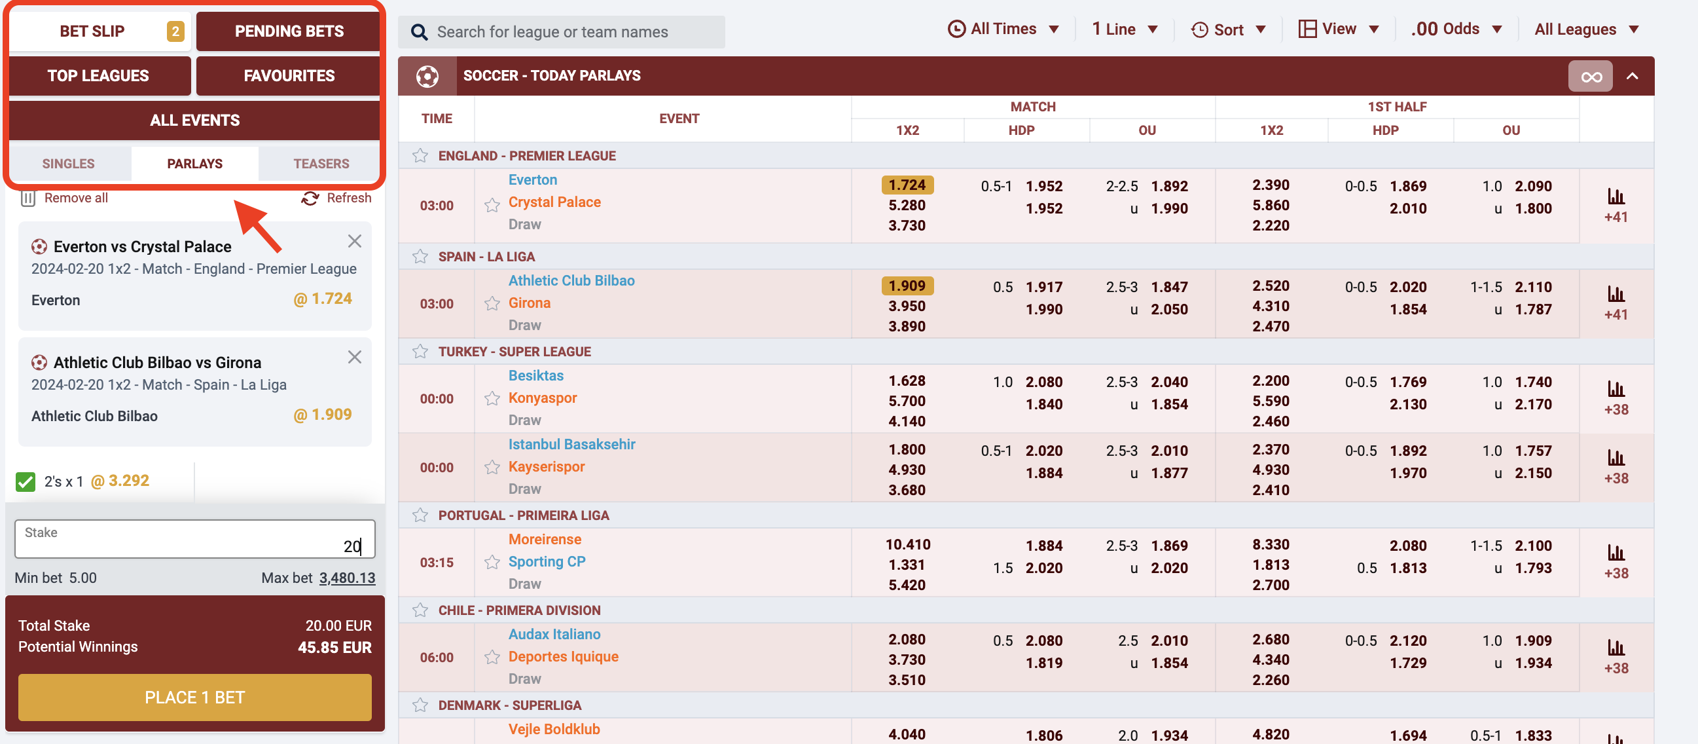Click the Vejle Boldklub team name
Image resolution: width=1698 pixels, height=744 pixels.
(x=554, y=729)
